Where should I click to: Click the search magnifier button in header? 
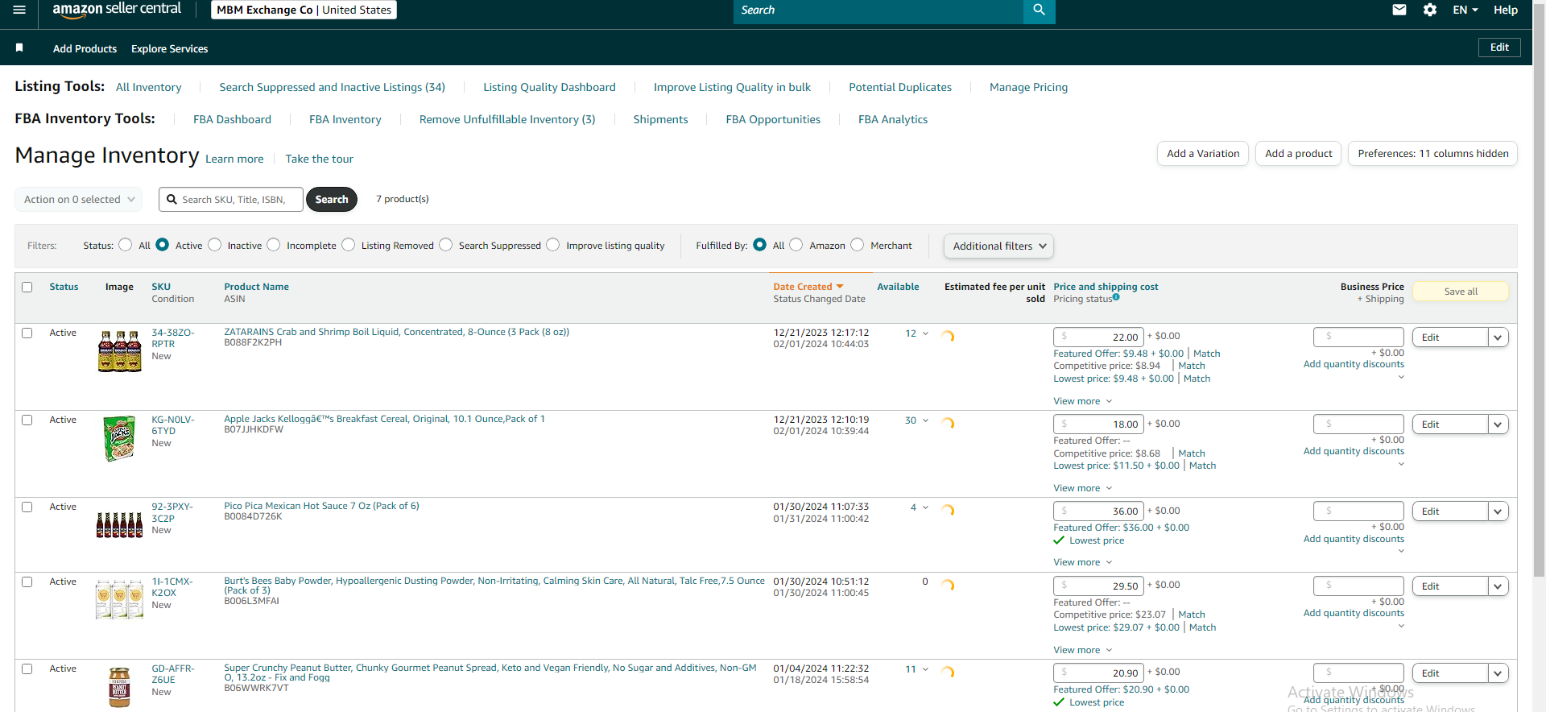coord(1039,10)
